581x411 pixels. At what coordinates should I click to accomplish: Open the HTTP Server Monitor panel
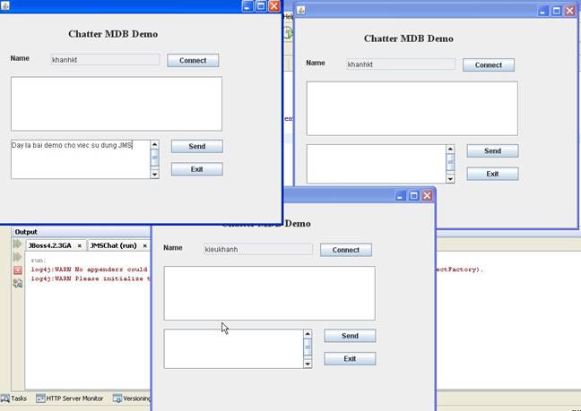70,398
